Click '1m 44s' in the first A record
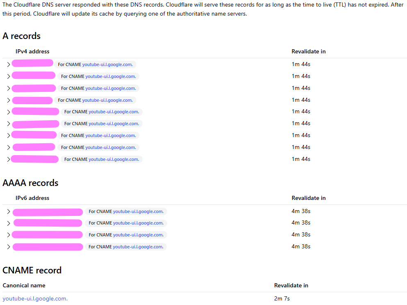Image resolution: width=407 pixels, height=305 pixels. click(x=301, y=64)
